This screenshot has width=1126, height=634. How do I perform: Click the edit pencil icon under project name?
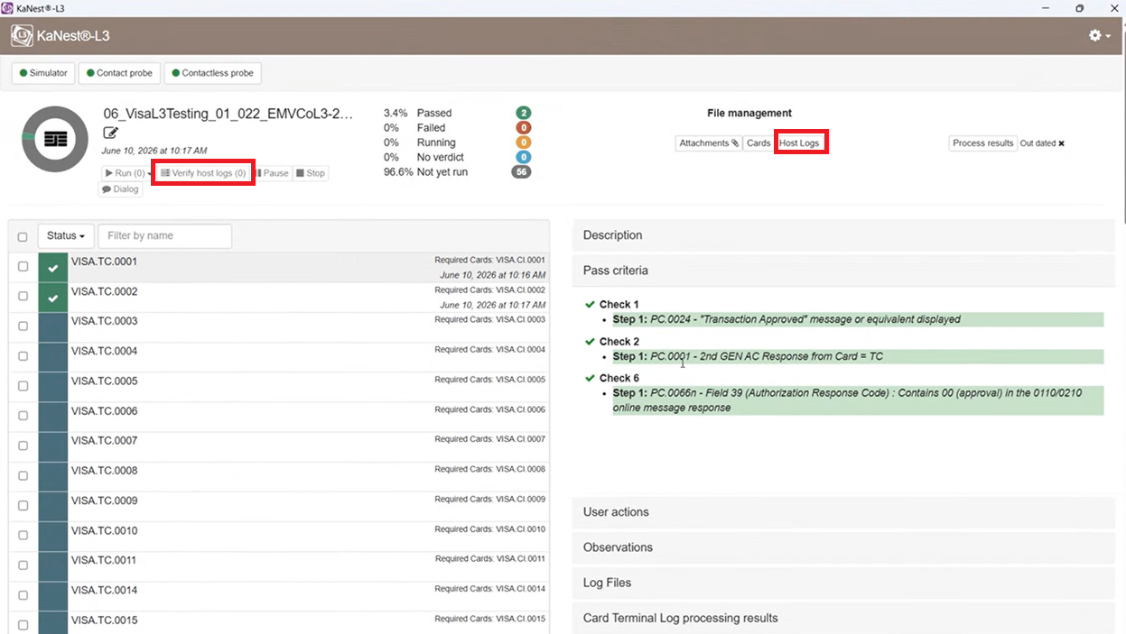point(111,133)
